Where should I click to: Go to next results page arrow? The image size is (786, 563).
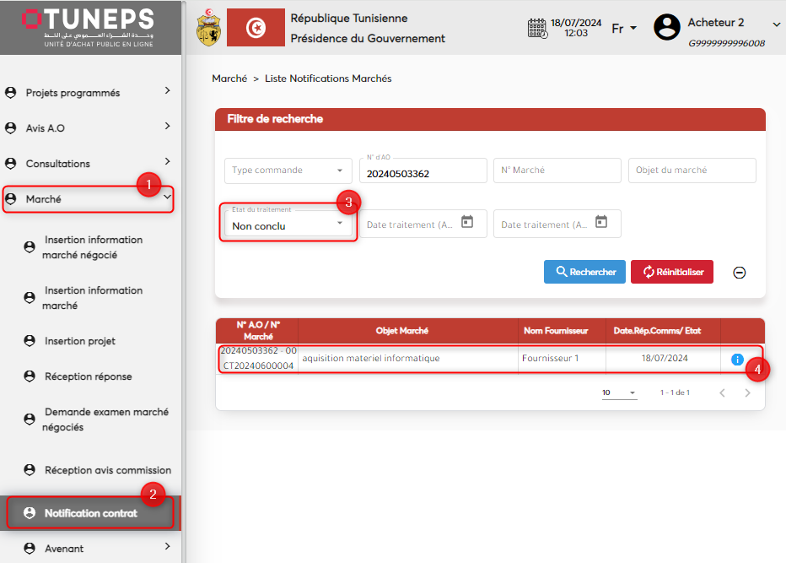(747, 393)
